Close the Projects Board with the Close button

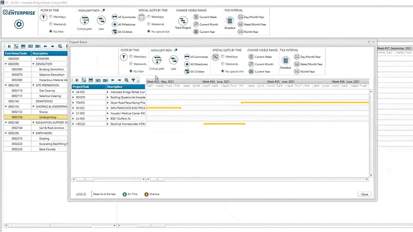(364, 194)
